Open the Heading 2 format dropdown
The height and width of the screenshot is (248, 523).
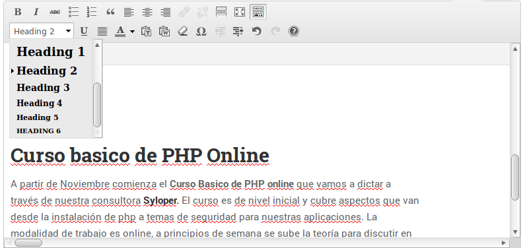tap(42, 32)
